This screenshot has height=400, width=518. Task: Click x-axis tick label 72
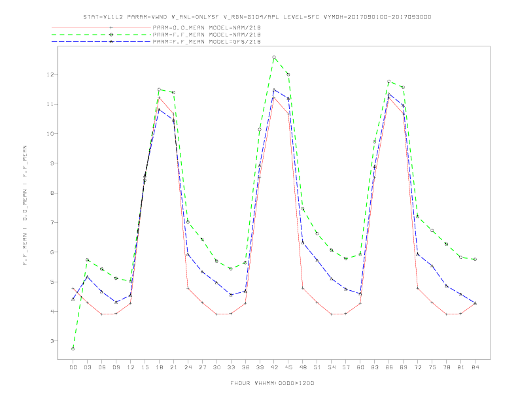[418, 367]
